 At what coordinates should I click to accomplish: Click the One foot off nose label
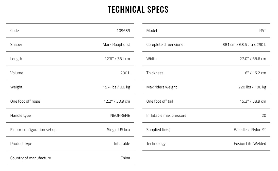pyautogui.click(x=25, y=101)
